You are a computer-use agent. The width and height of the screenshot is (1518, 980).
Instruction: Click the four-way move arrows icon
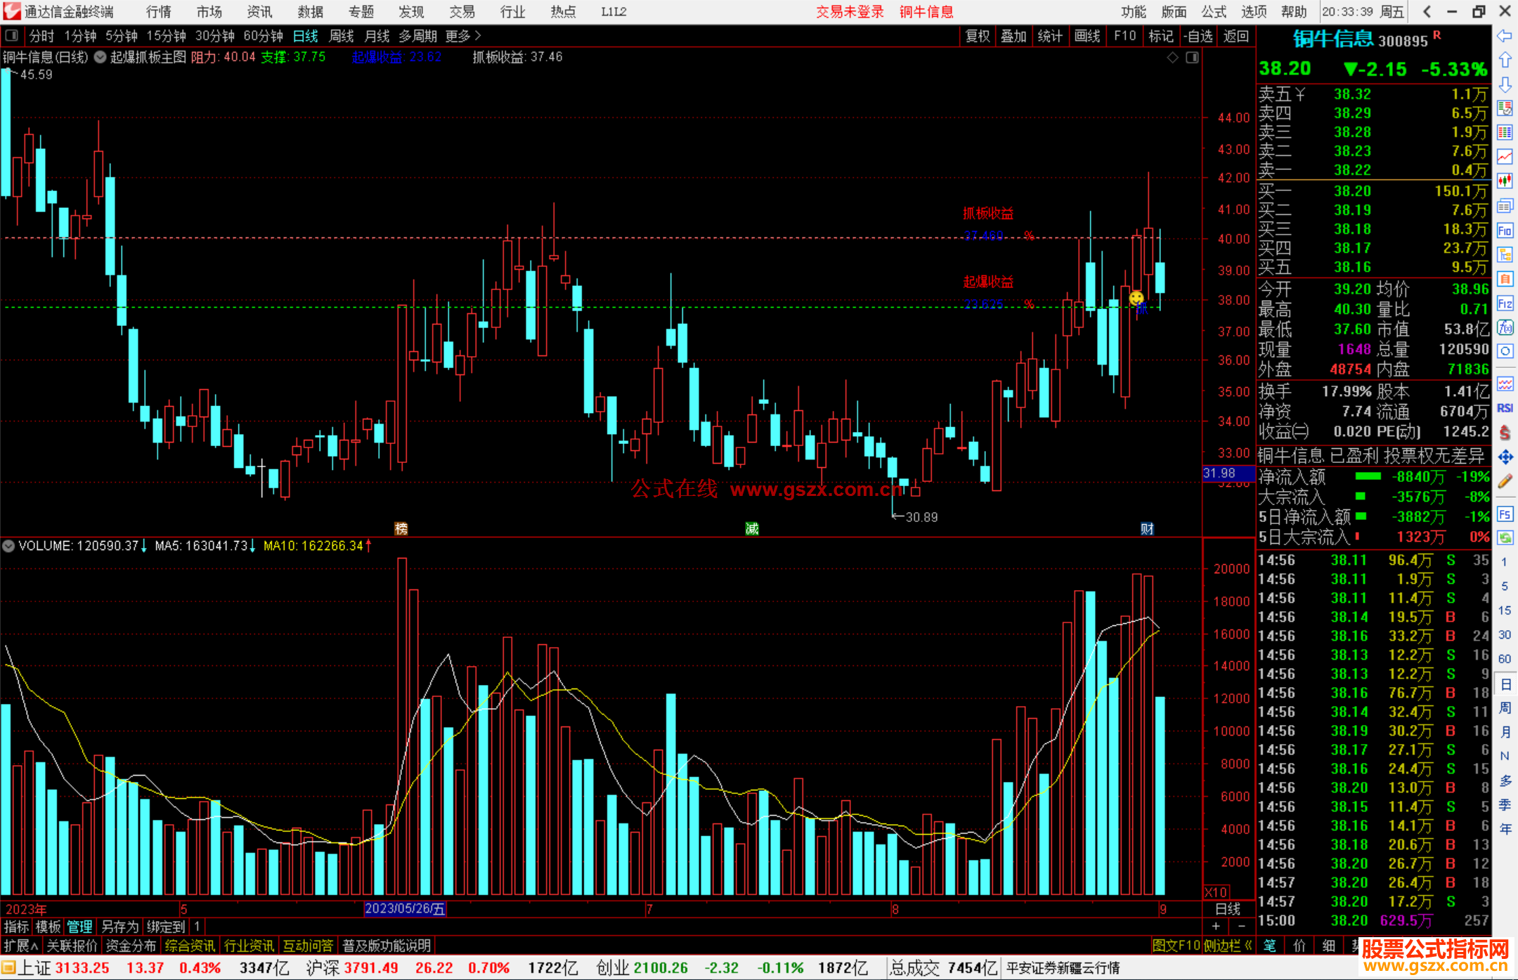pyautogui.click(x=1505, y=457)
